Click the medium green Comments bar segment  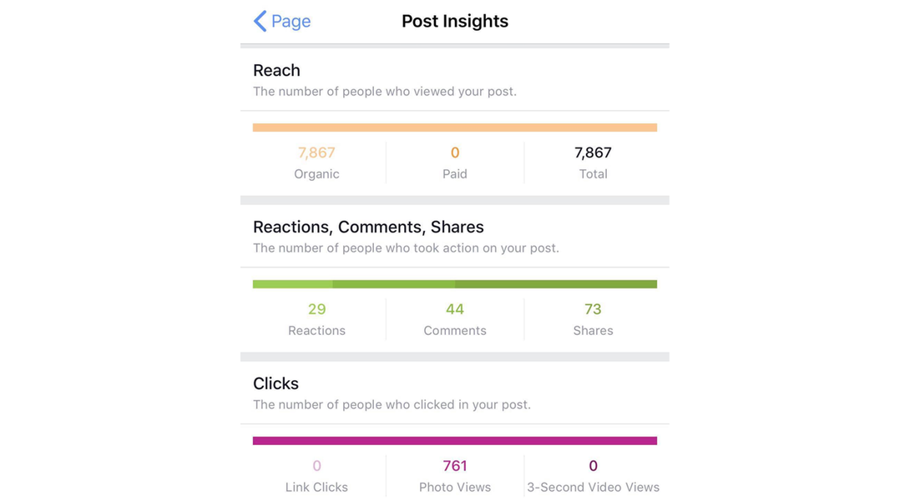coord(394,284)
